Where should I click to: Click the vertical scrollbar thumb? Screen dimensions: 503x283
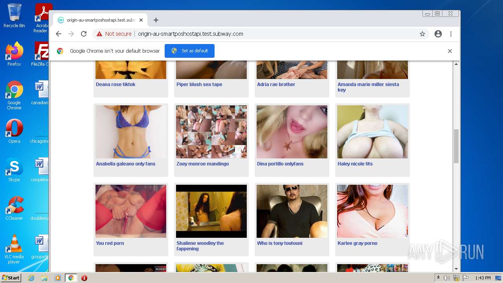click(x=456, y=146)
